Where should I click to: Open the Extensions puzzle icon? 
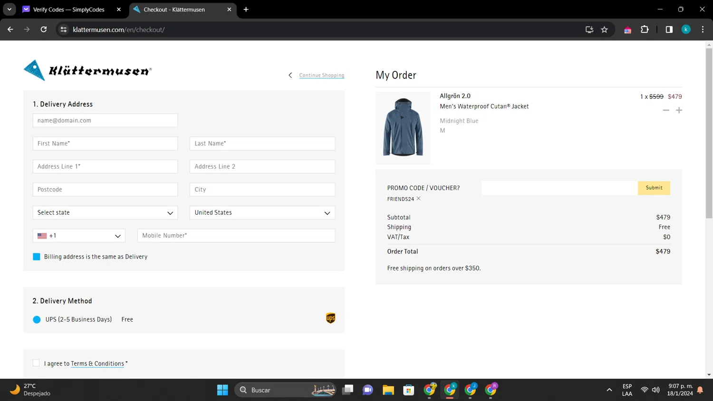coord(645,29)
